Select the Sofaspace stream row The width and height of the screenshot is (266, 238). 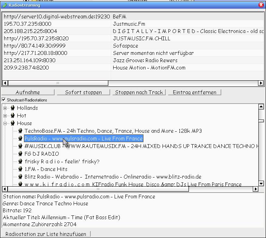click(x=125, y=46)
